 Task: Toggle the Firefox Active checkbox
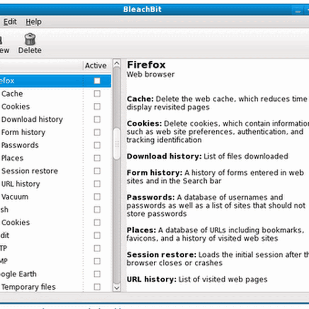97,81
